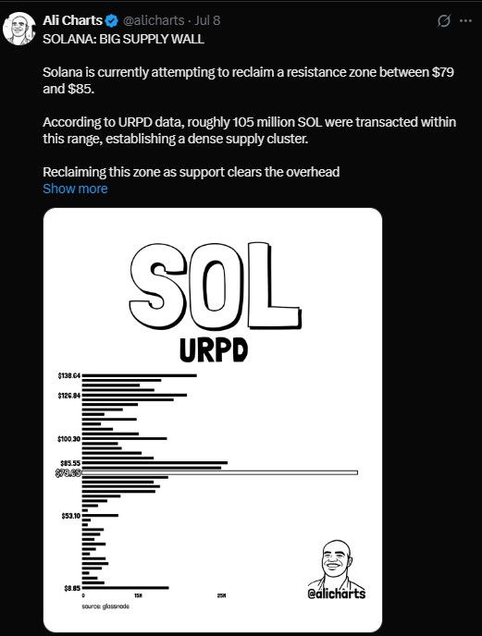
Task: Open Ali Charts profile avatar
Action: [x=19, y=29]
